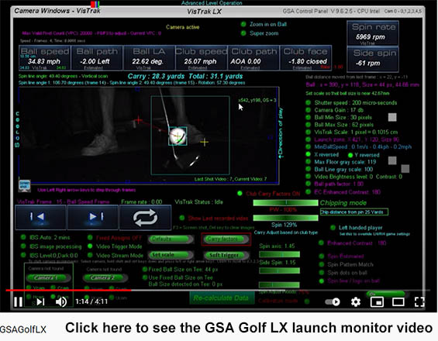This screenshot has width=438, height=341.
Task: Toggle the X reversed indicator
Action: pos(308,154)
